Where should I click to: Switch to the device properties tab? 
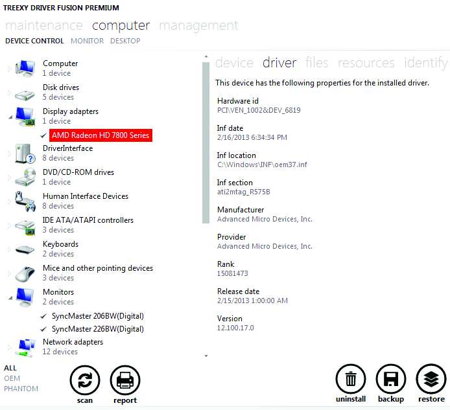(x=234, y=62)
